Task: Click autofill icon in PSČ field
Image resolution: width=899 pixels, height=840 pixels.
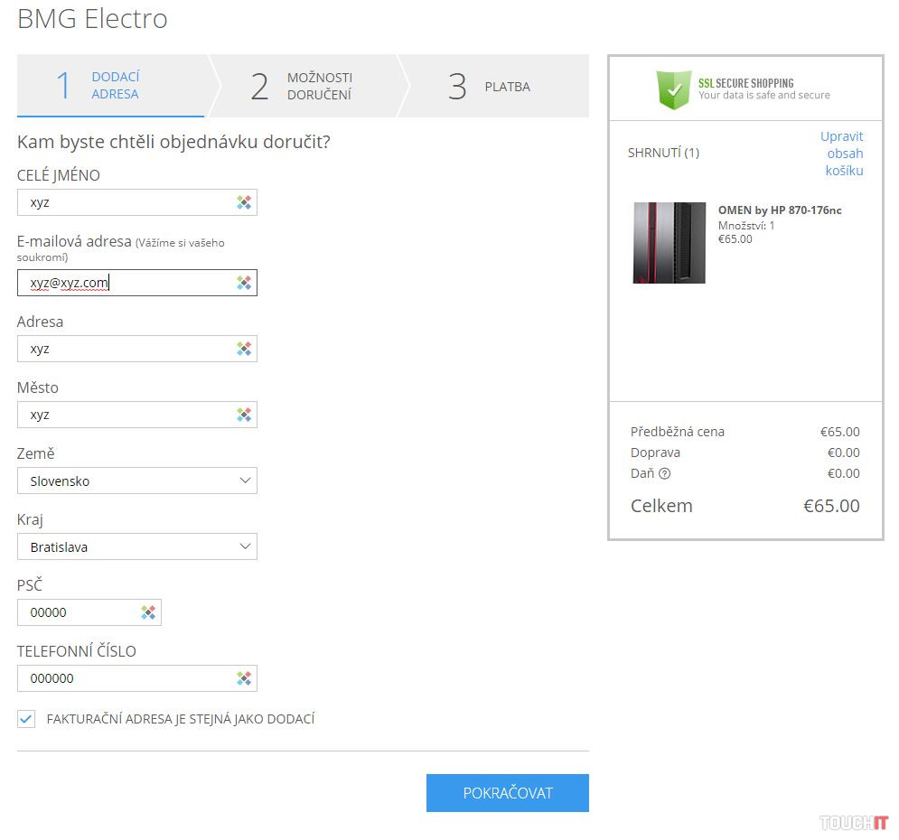Action: pyautogui.click(x=148, y=612)
